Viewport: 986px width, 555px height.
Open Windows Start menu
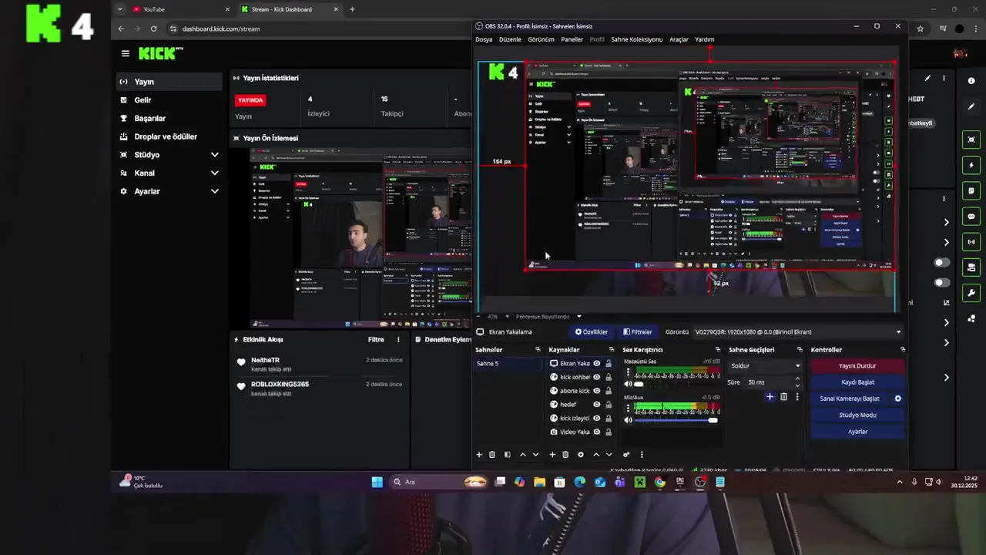click(377, 482)
